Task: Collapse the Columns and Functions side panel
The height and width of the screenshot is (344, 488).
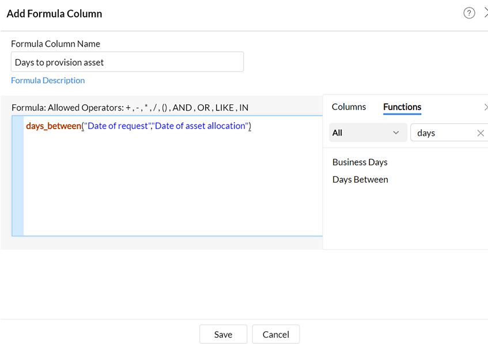Action: [486, 107]
